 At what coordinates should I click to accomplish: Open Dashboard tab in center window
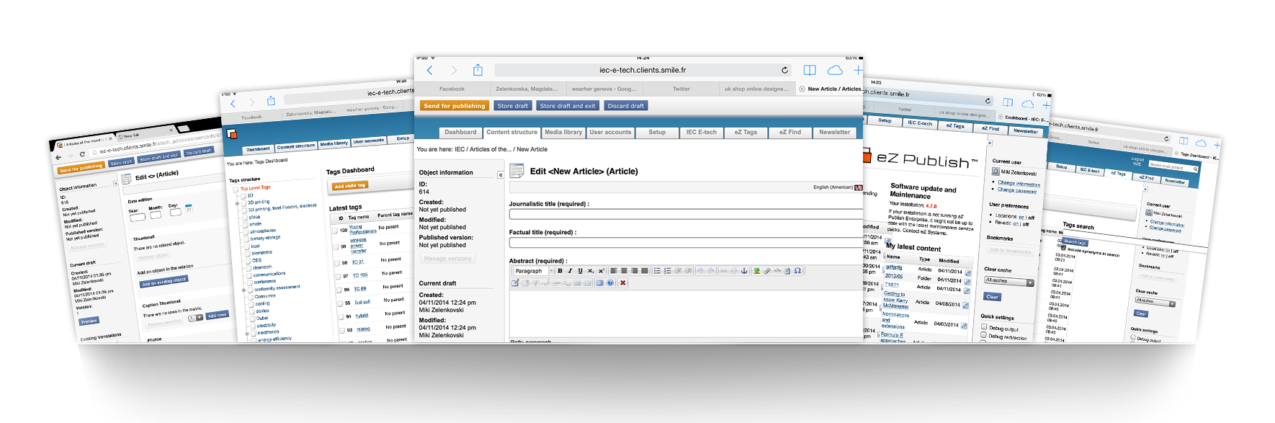460,133
